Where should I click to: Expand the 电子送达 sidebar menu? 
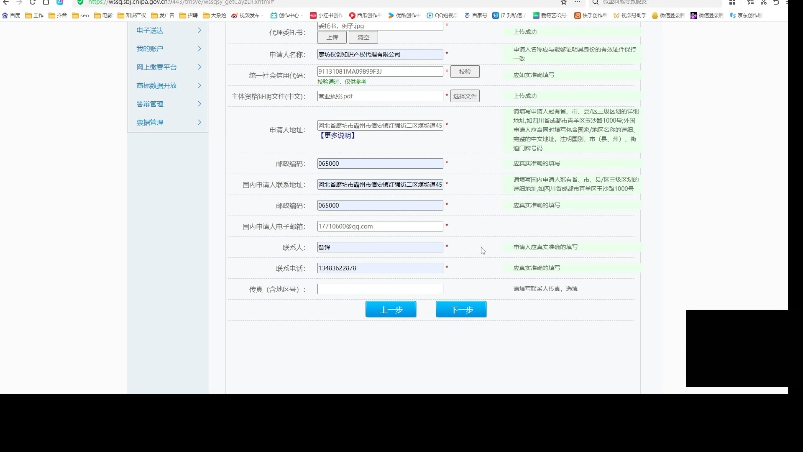coord(168,30)
